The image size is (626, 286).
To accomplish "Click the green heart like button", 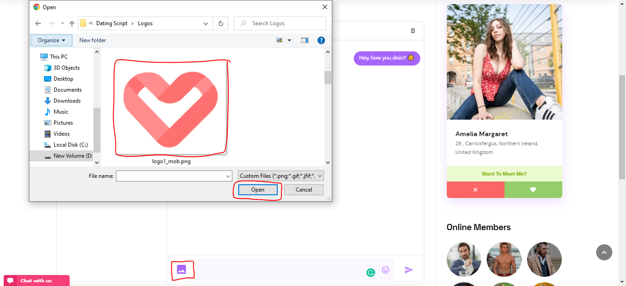I will 533,190.
